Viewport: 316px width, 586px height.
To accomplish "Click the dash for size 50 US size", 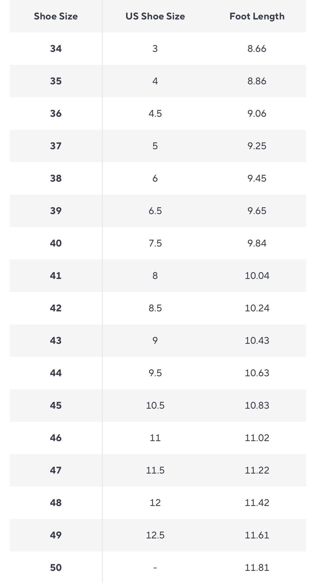I will point(155,567).
